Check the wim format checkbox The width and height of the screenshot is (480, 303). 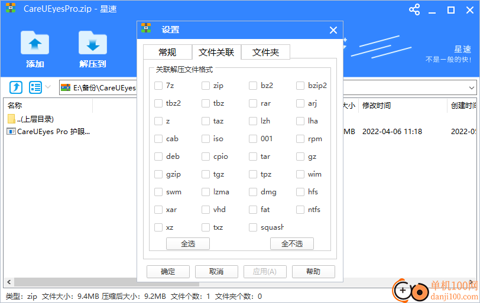point(300,174)
